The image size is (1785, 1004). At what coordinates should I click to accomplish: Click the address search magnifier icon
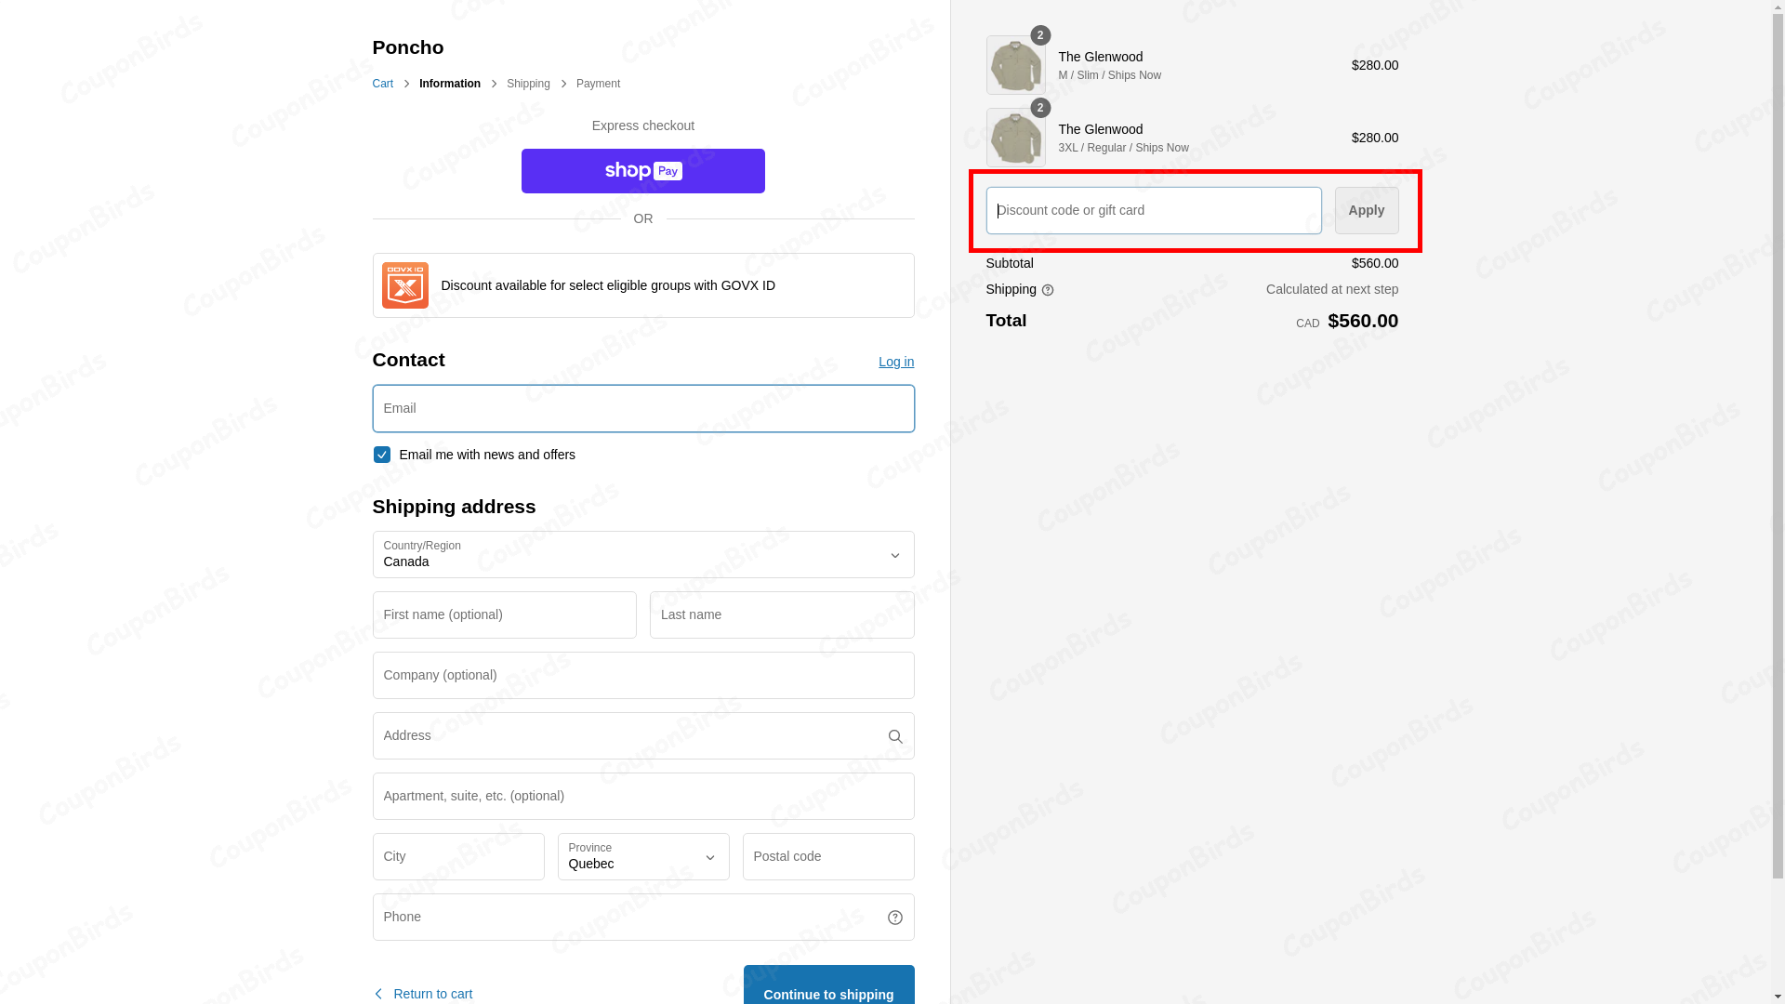coord(895,737)
